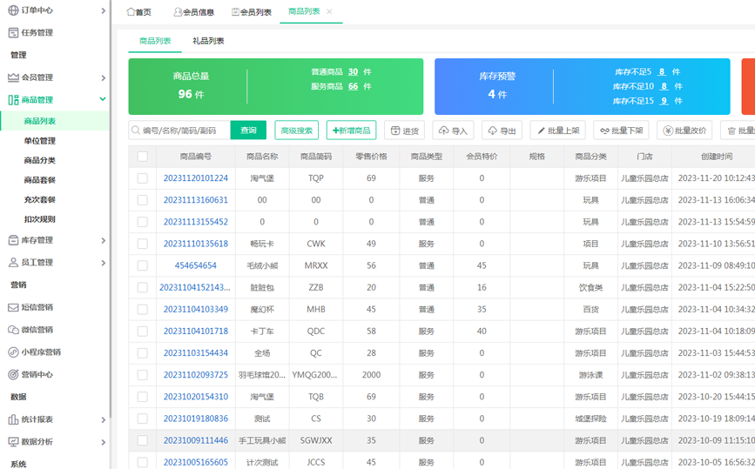Click the green 查询 button

tap(248, 130)
